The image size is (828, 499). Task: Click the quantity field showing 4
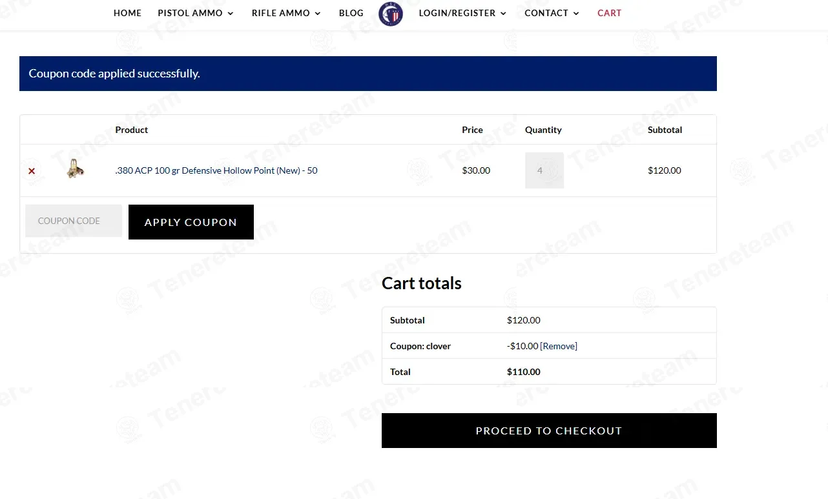pos(544,170)
